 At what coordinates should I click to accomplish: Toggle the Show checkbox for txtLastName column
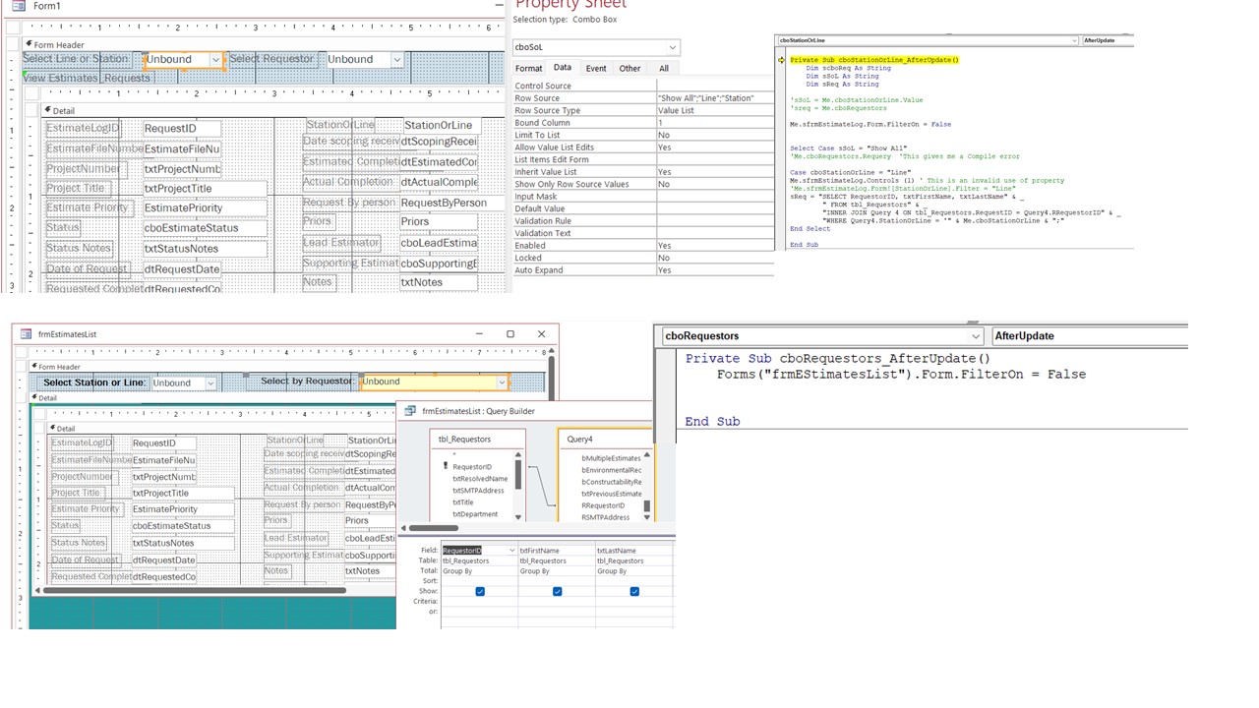[634, 591]
